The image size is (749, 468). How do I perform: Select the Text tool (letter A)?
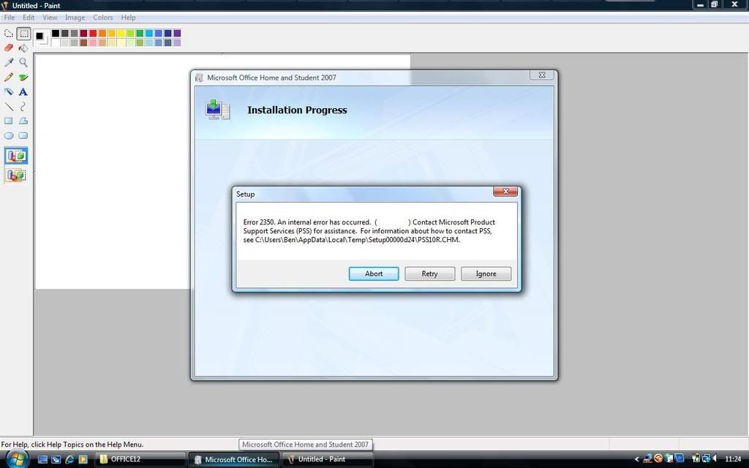coord(23,91)
